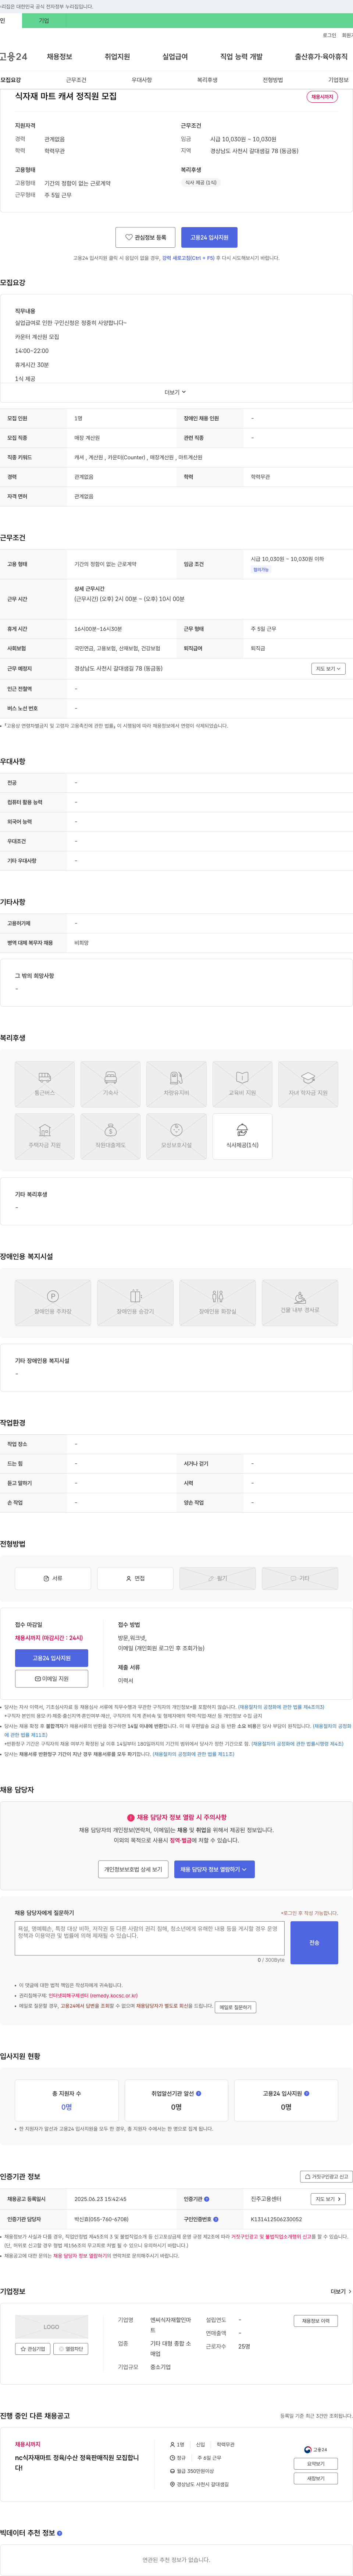Click the 채용정보 이력 button
Image resolution: width=353 pixels, height=2576 pixels.
click(x=316, y=2321)
